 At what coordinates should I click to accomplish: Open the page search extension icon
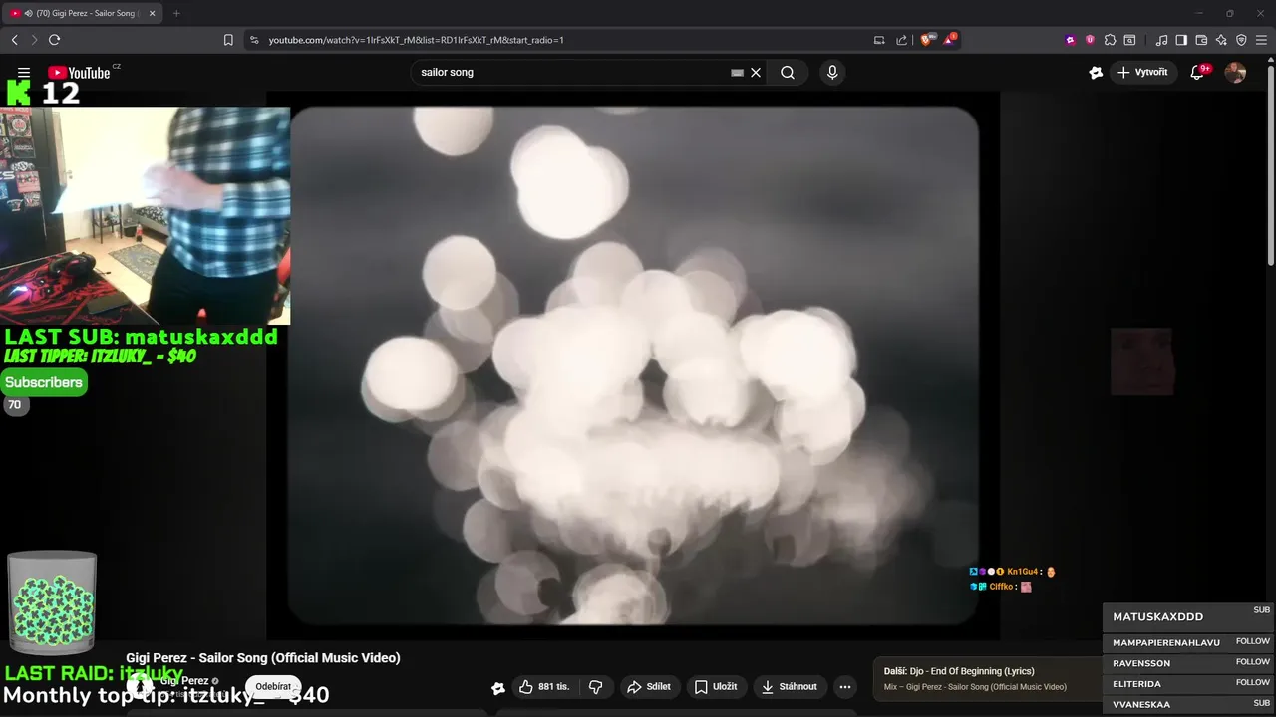pos(1129,40)
